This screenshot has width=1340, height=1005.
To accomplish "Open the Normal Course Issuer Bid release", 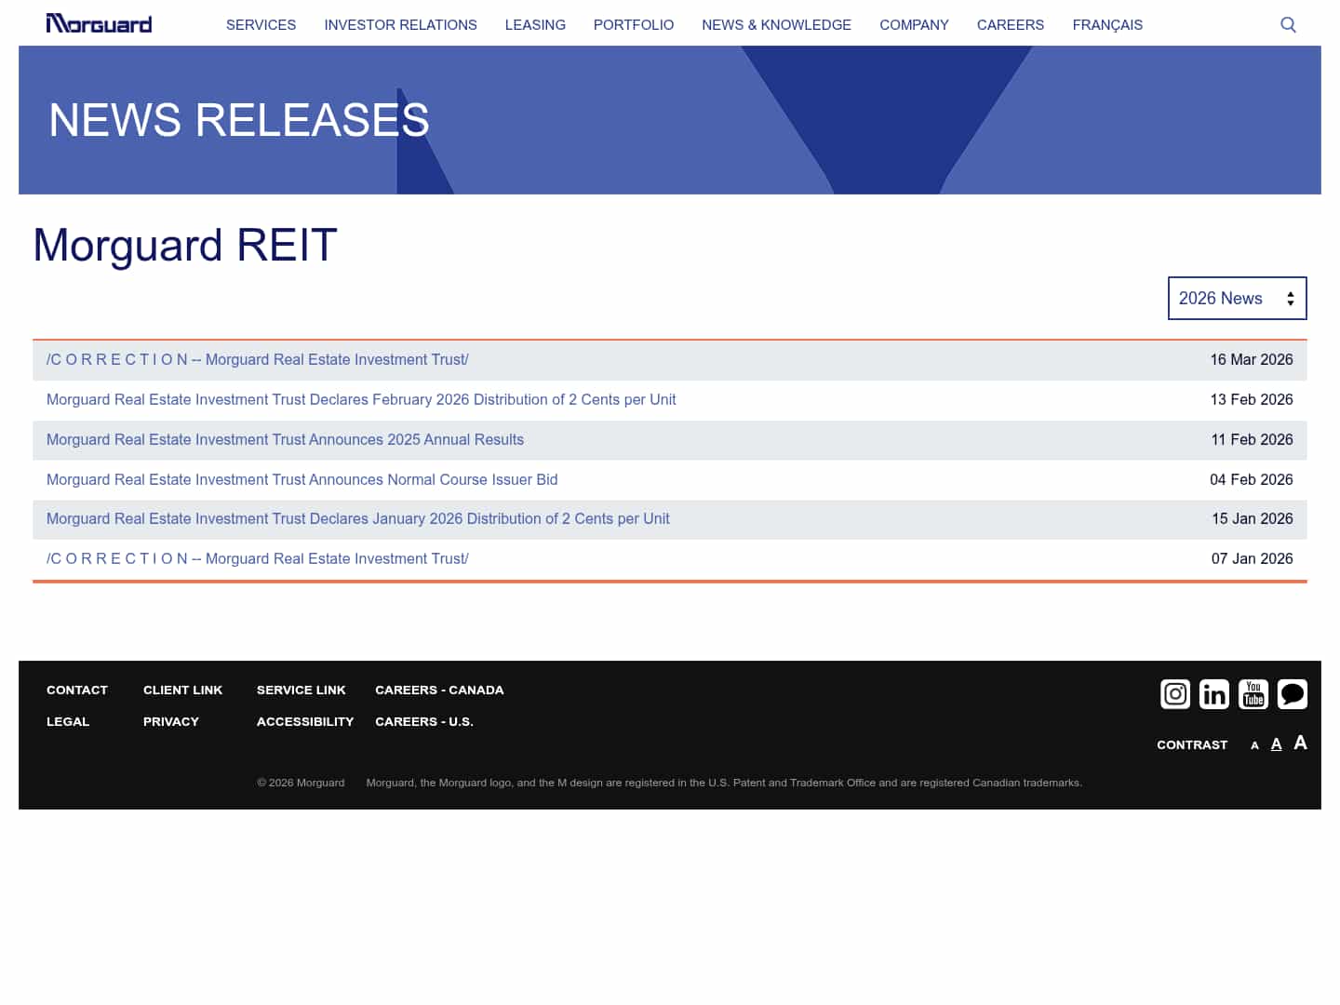I will [x=301, y=479].
